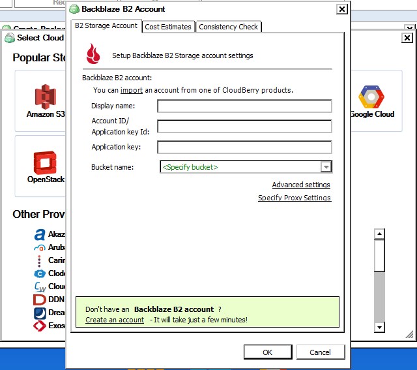Click the Backblaze flame logo

click(x=93, y=54)
